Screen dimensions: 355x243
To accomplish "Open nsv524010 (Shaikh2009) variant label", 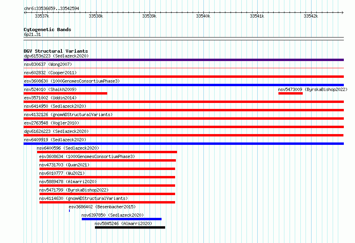I will 50,89.
